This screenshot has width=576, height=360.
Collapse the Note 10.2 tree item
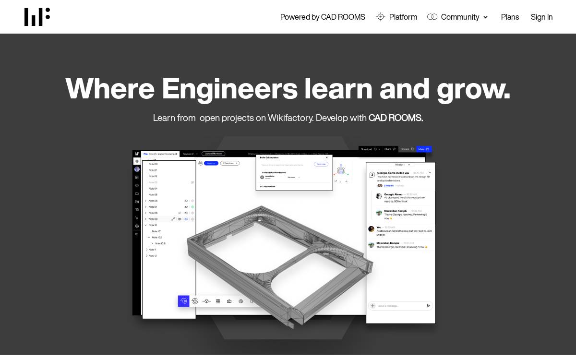(x=149, y=237)
